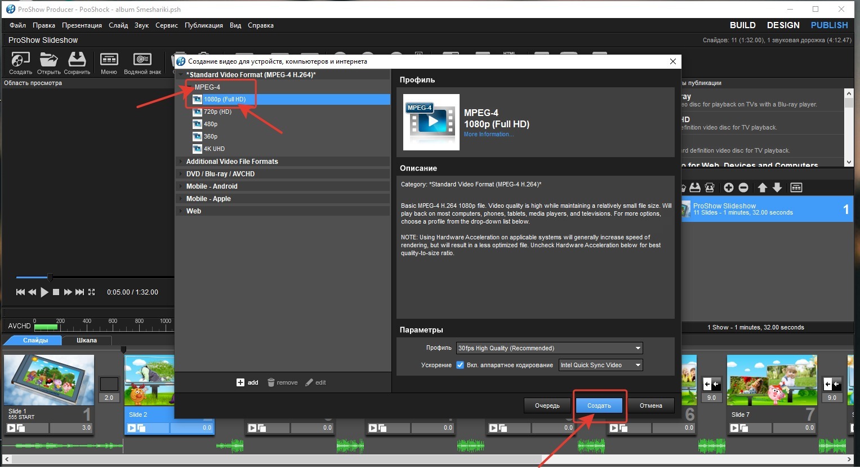Collapse Standard Video Format category
The image size is (860, 468).
(181, 74)
